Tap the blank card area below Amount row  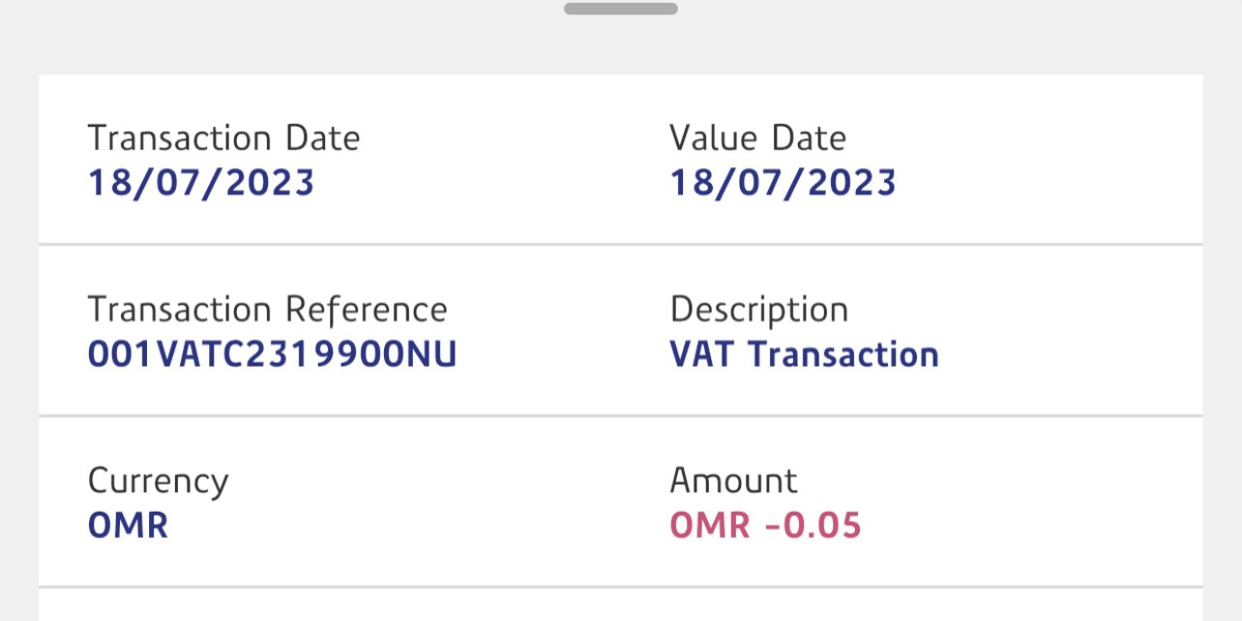[x=621, y=606]
